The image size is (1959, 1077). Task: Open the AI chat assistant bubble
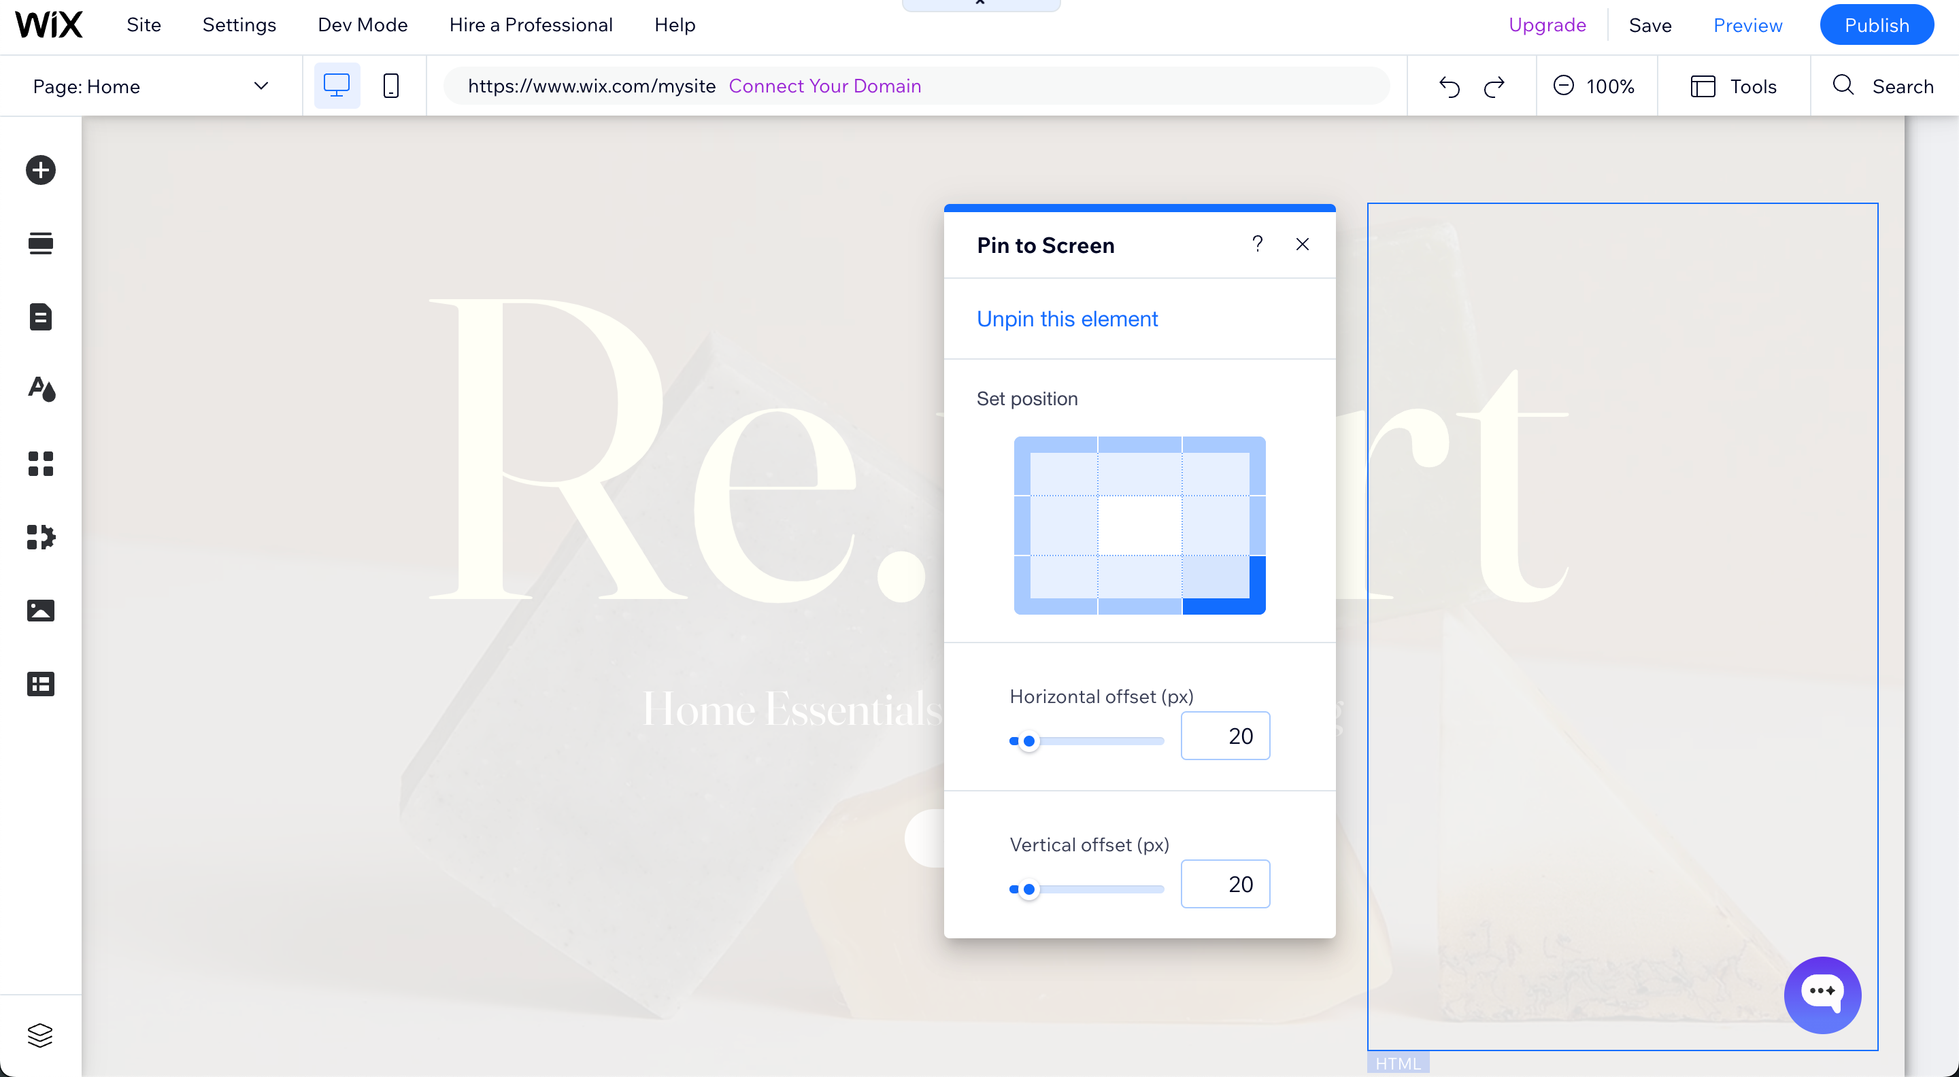(1822, 994)
